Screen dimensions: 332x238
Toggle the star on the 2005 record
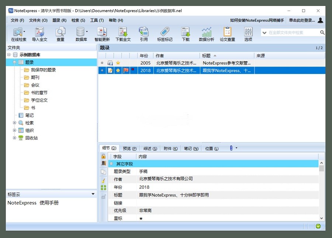pos(118,63)
